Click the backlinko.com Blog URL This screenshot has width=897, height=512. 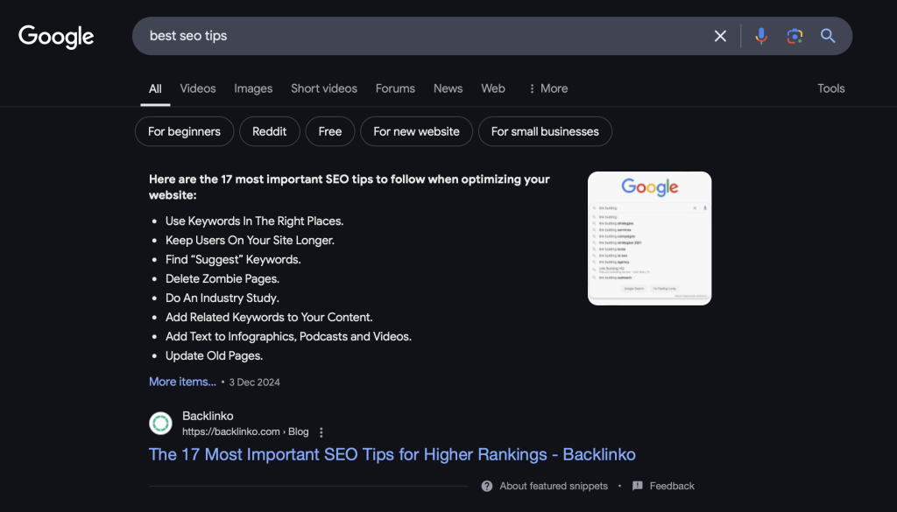245,432
